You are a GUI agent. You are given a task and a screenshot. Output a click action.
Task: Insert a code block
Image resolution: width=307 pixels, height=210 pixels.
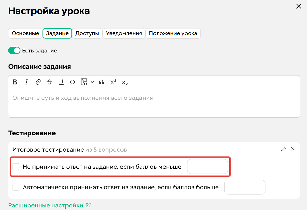click(84, 82)
